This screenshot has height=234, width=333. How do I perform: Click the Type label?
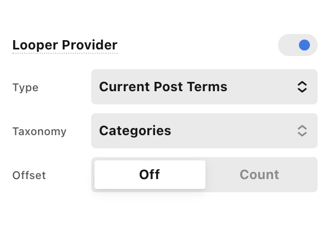click(25, 87)
